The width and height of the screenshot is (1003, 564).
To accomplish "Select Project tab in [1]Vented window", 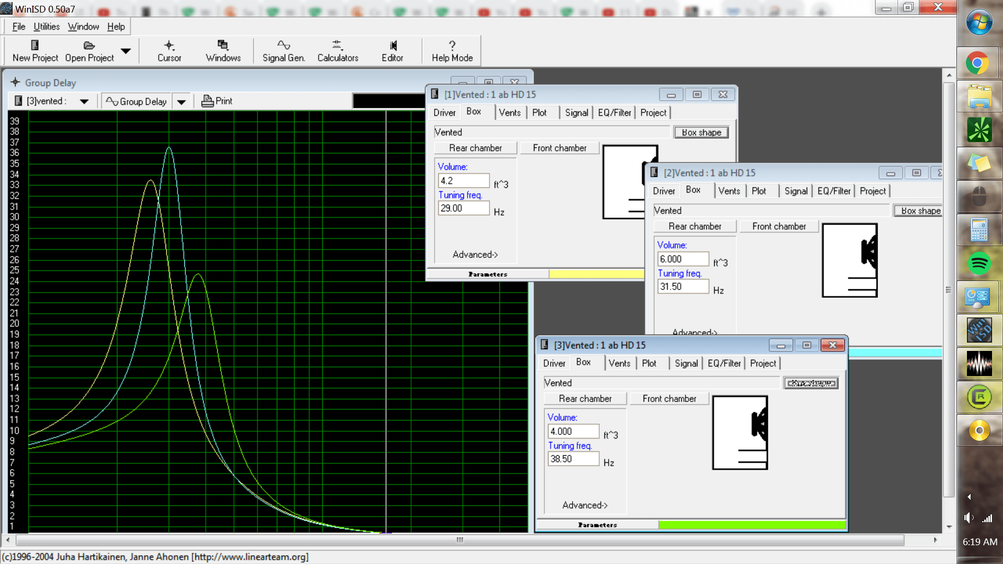I will pos(653,112).
